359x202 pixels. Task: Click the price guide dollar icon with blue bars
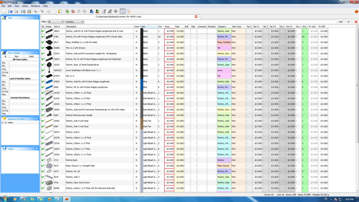[x=91, y=12]
